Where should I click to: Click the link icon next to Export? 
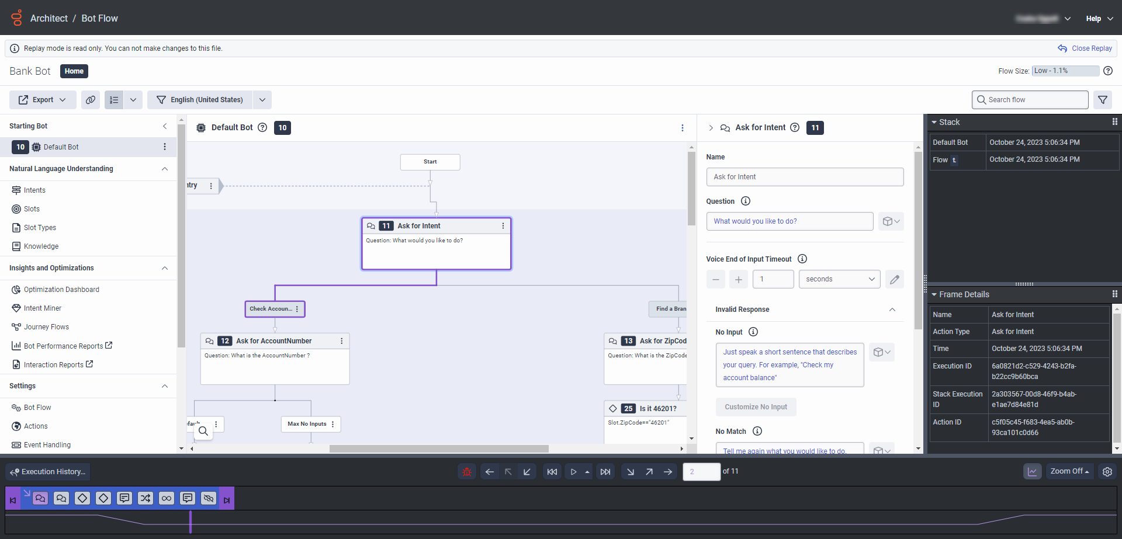91,100
